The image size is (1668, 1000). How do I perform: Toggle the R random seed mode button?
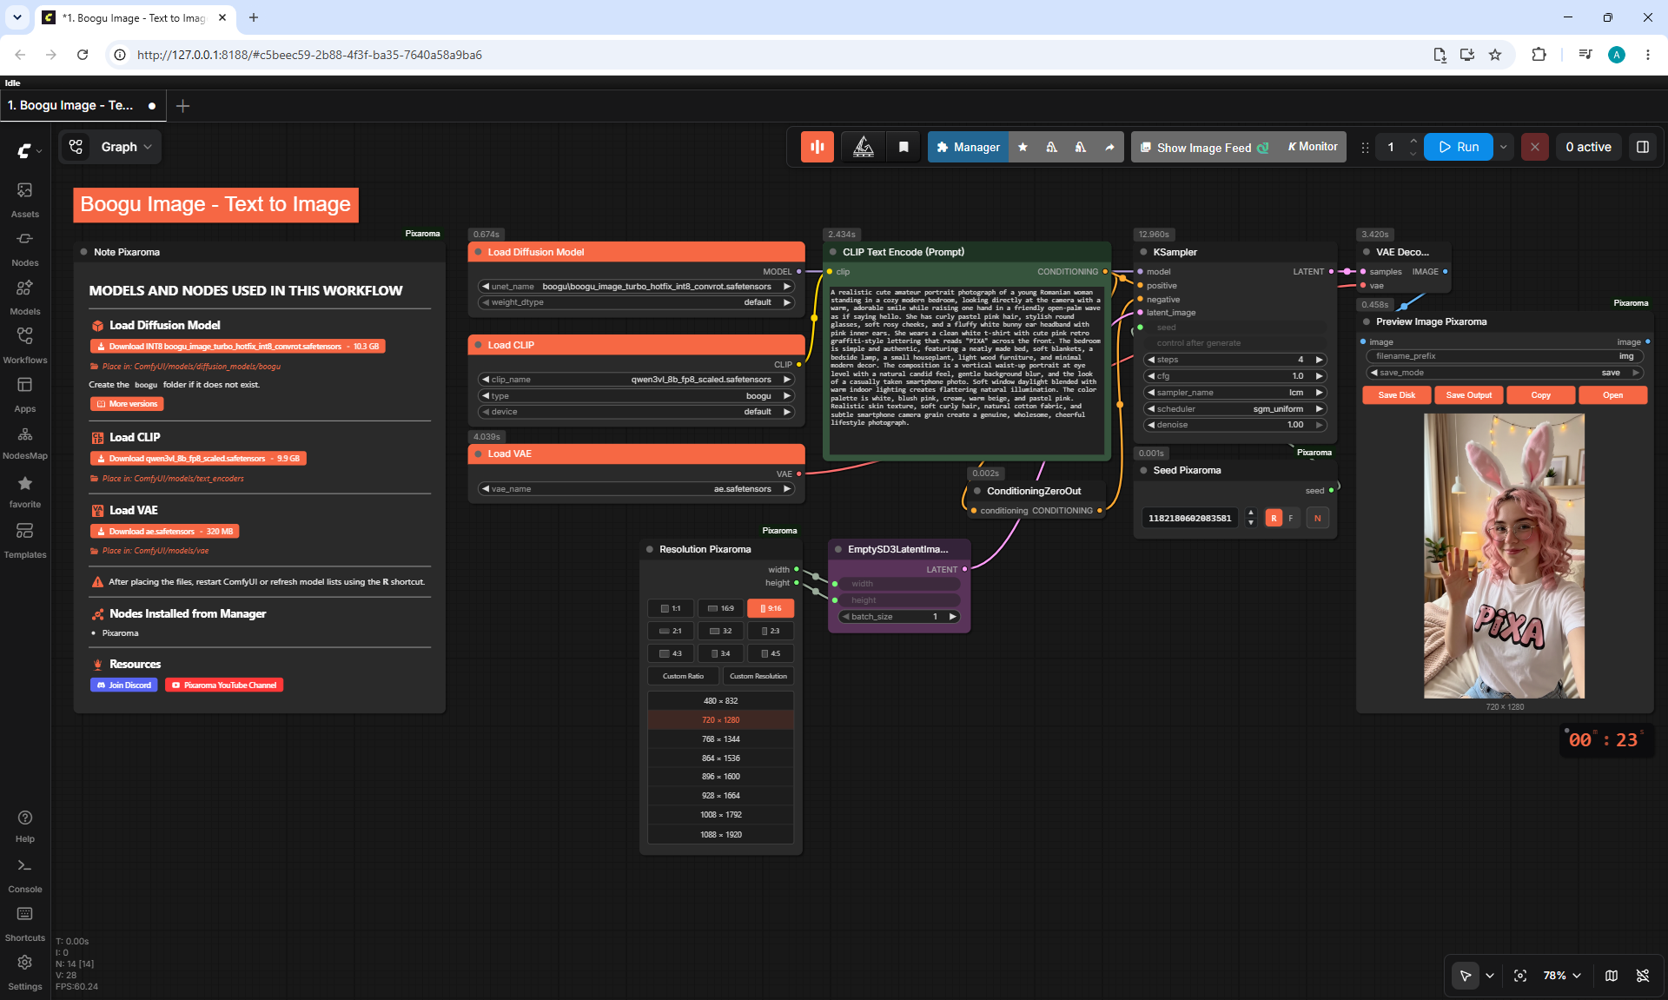click(x=1274, y=518)
